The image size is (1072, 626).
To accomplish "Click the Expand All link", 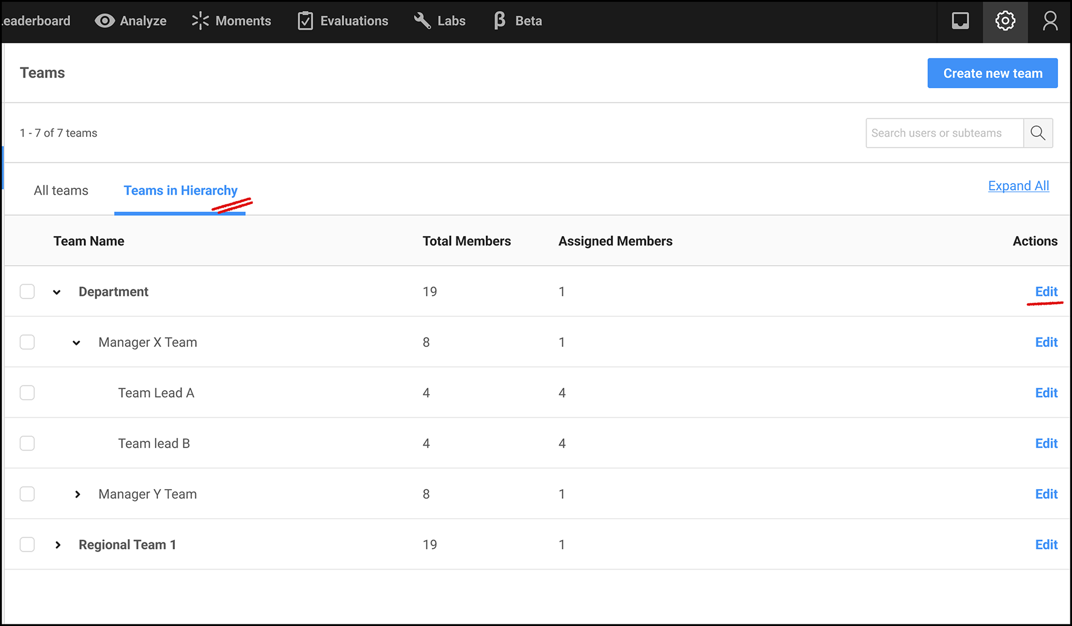I will click(x=1018, y=186).
